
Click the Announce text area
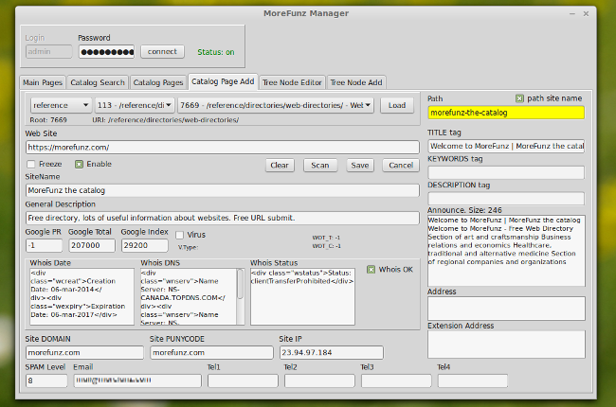tap(506, 251)
